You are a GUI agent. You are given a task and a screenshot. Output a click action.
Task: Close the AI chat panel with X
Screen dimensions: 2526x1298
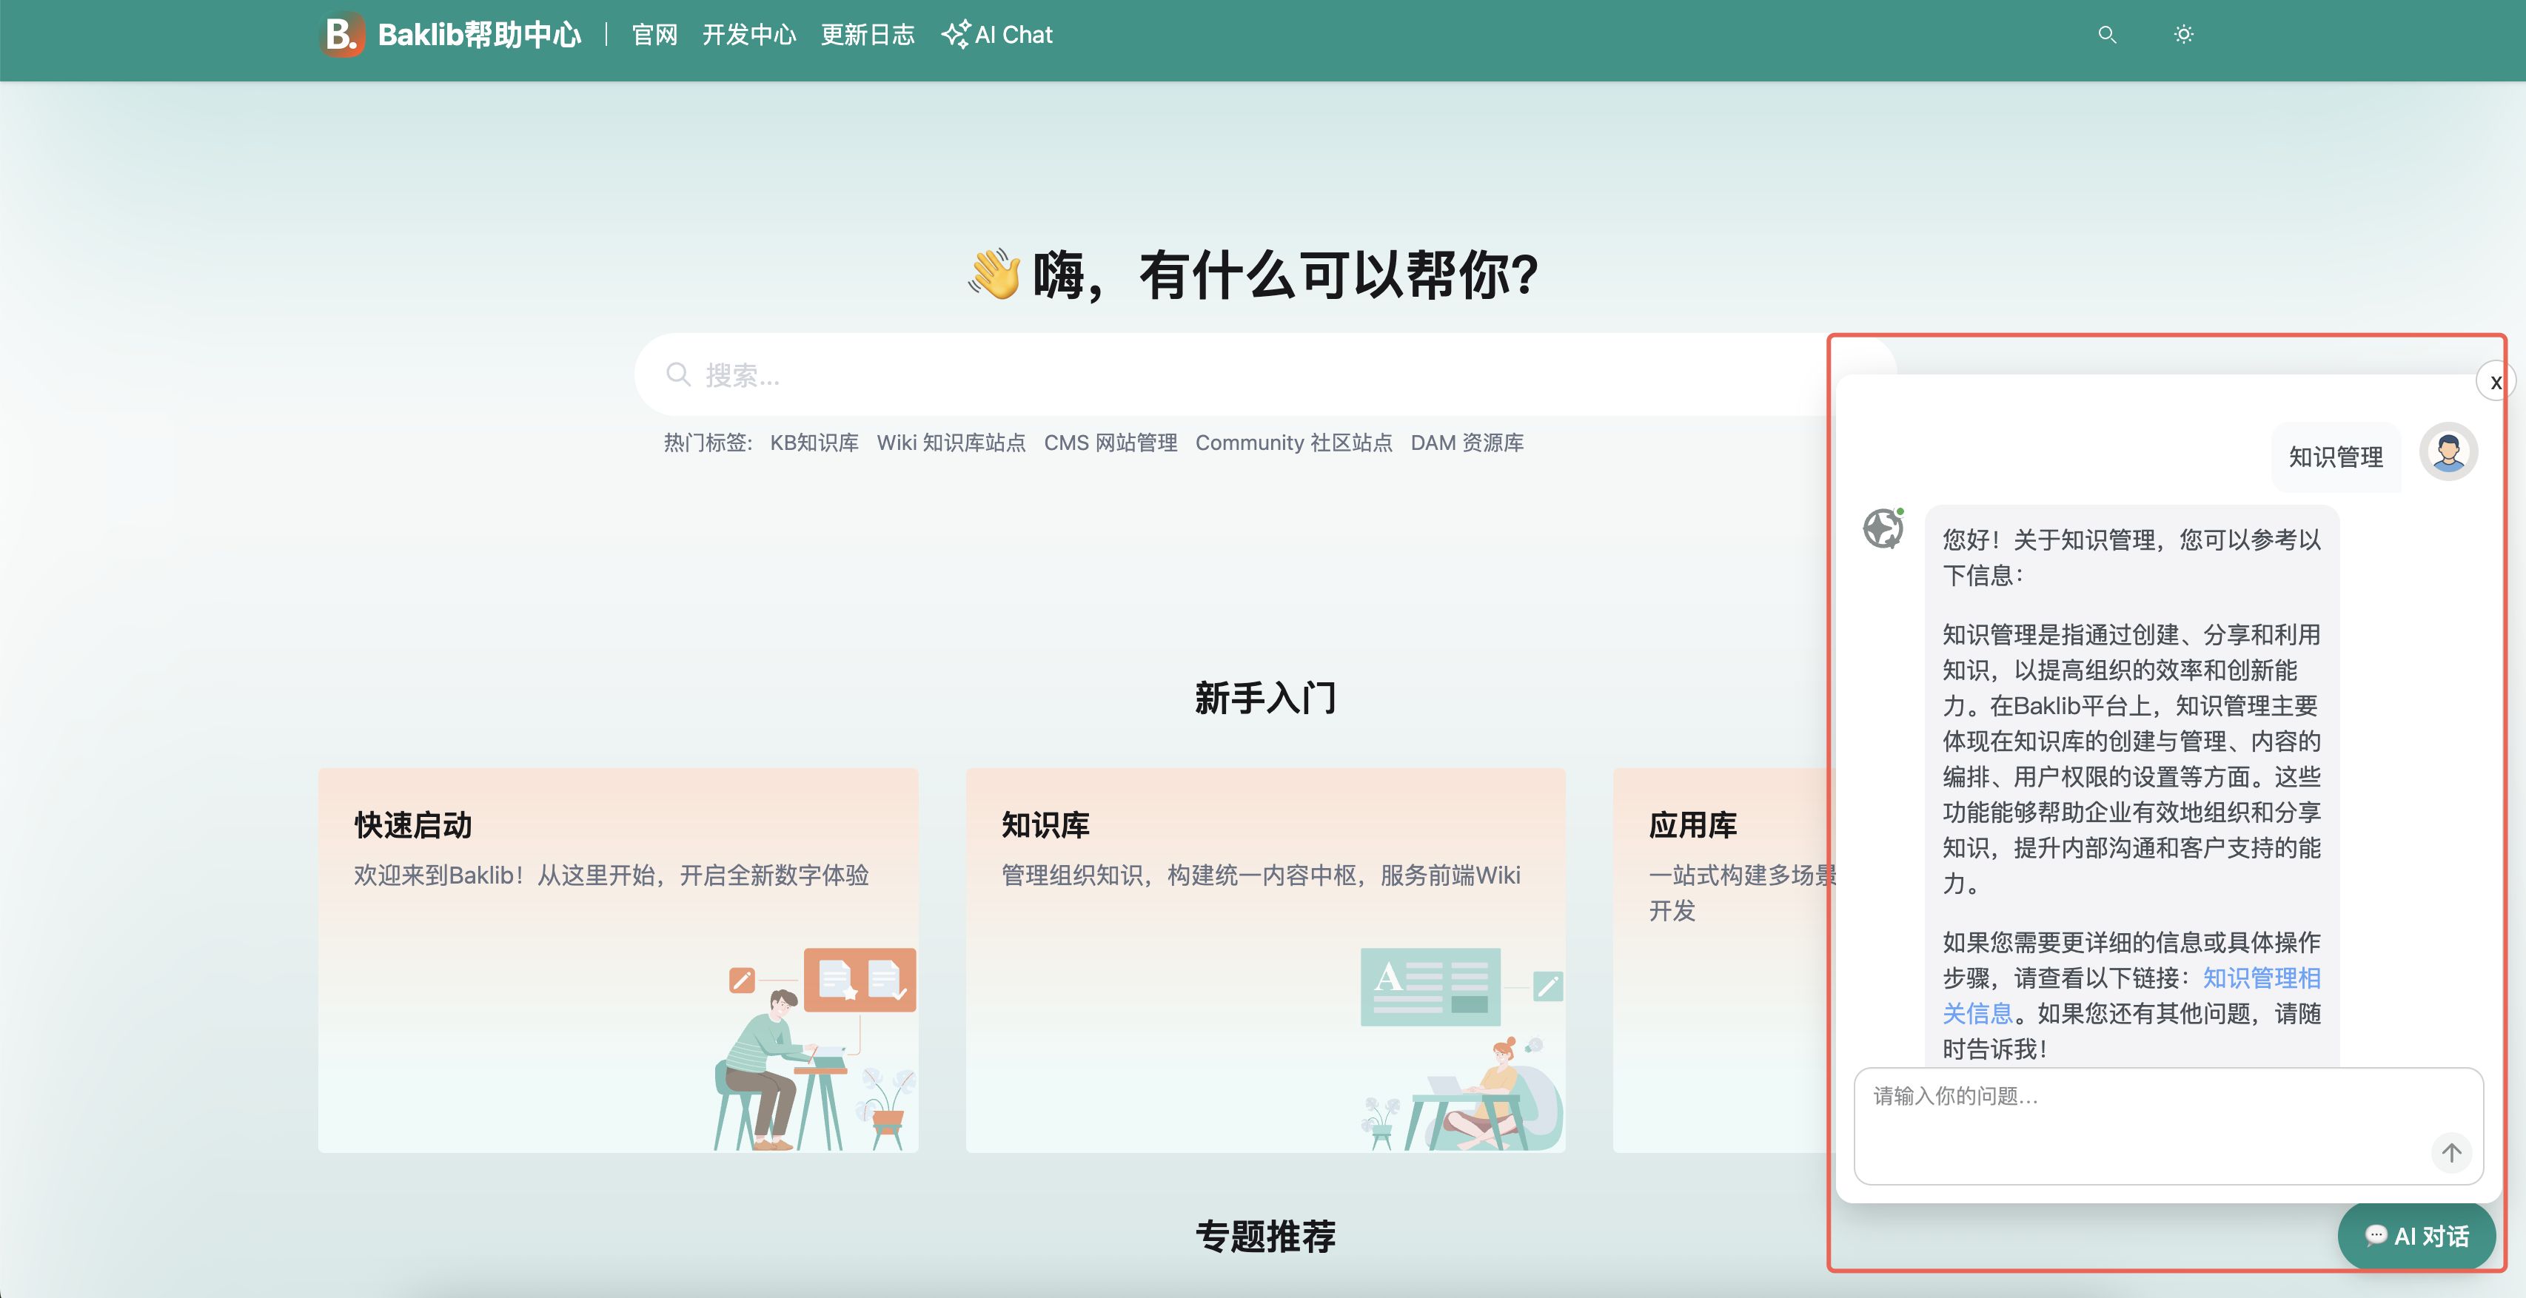click(x=2495, y=383)
